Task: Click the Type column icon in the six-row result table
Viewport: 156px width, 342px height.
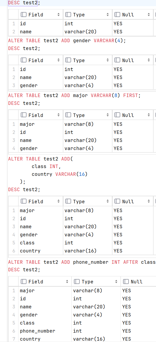Action: click(x=68, y=201)
